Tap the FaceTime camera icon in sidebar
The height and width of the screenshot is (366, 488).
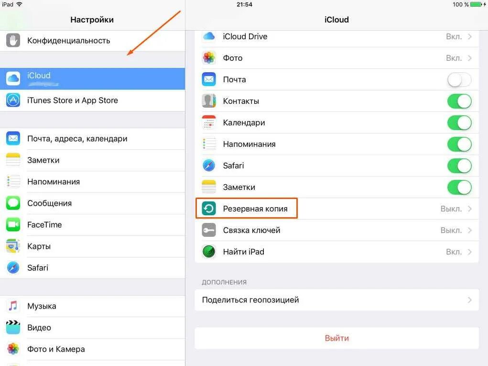coord(13,224)
